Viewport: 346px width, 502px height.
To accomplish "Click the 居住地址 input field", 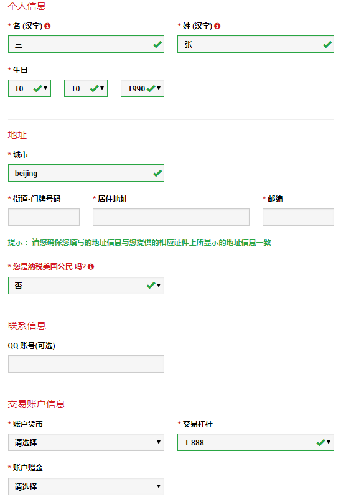I will click(171, 217).
